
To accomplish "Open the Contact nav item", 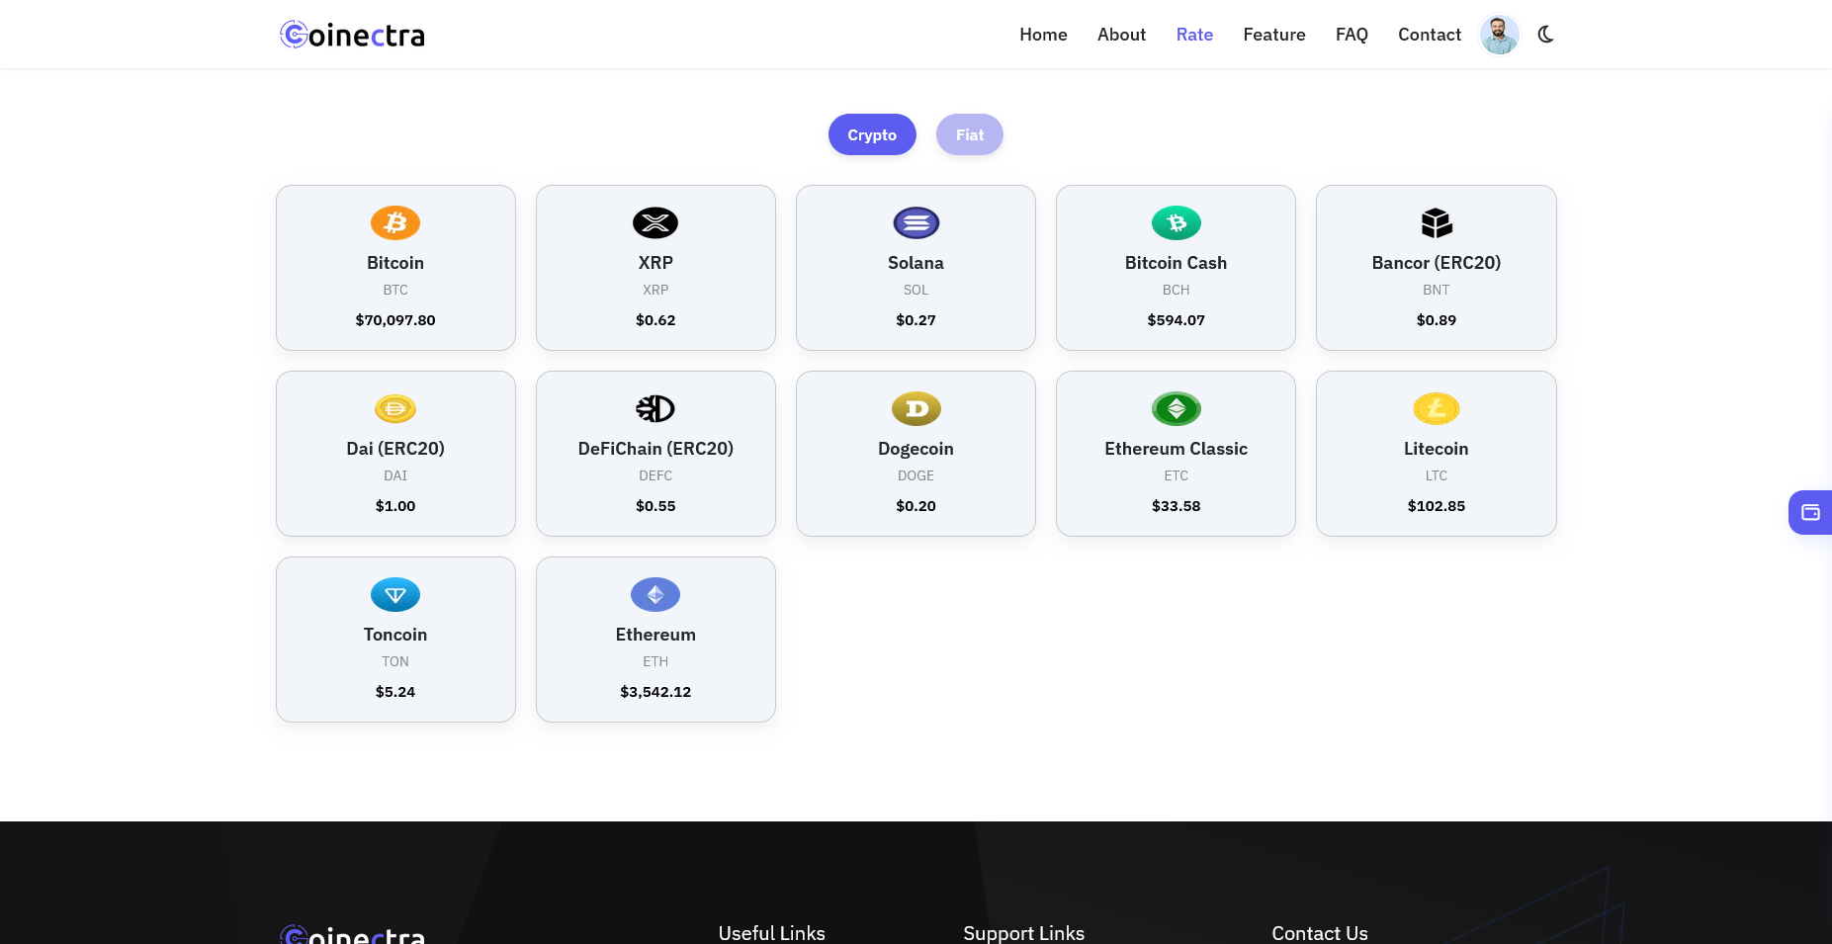I will tap(1430, 35).
